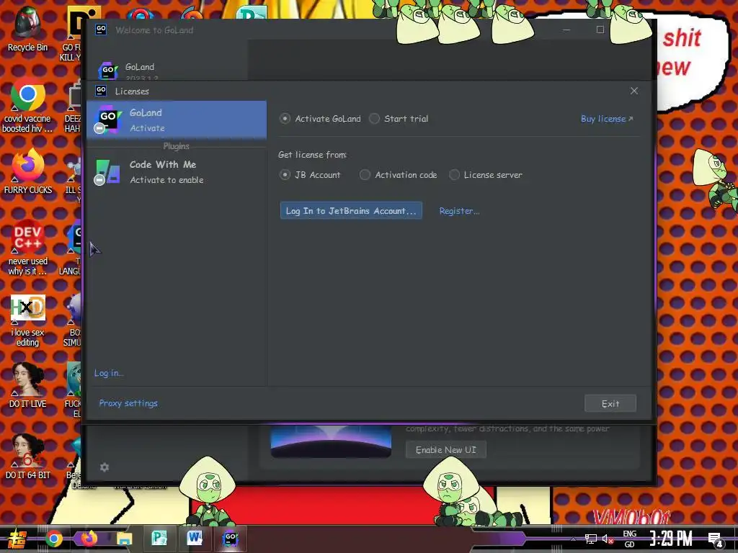This screenshot has height=553, width=738.
Task: Select Activation code license source
Action: tap(365, 175)
